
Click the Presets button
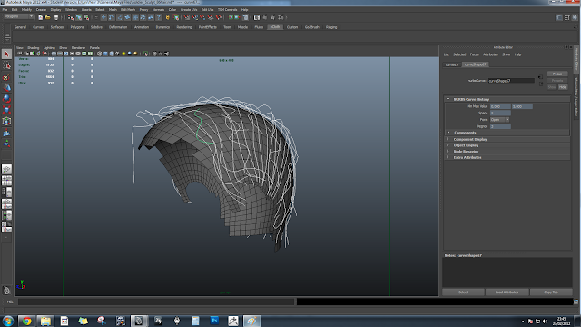pyautogui.click(x=557, y=81)
